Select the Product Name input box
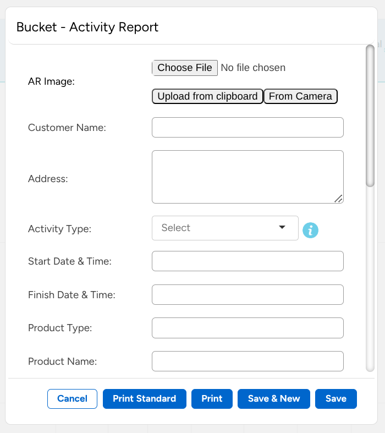This screenshot has height=433, width=385. point(248,361)
